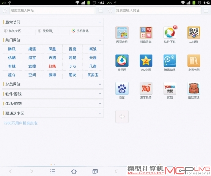
Task: Open the red 赶集 link
Action: point(52,66)
